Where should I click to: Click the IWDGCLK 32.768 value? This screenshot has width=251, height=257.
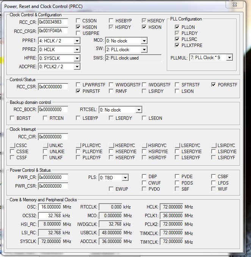click(110, 224)
